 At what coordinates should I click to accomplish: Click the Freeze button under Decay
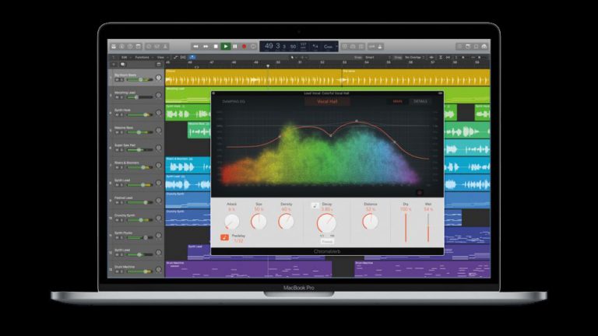click(x=327, y=242)
